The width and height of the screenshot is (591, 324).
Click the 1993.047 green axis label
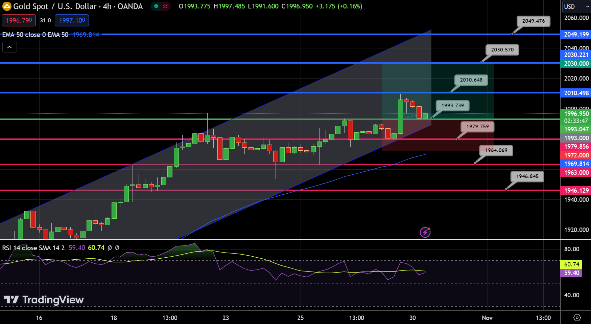point(576,129)
